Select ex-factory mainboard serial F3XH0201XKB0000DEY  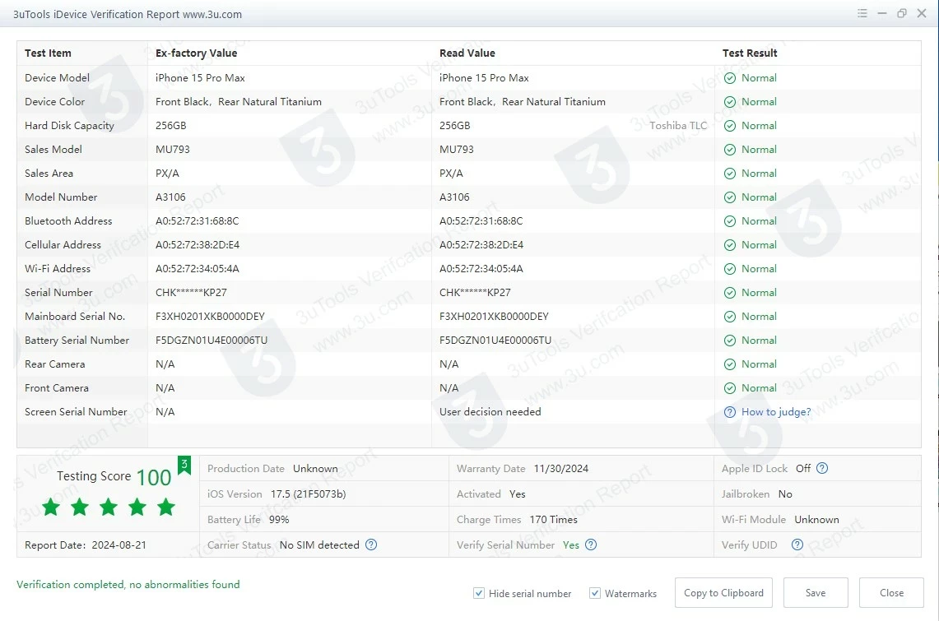[210, 317]
